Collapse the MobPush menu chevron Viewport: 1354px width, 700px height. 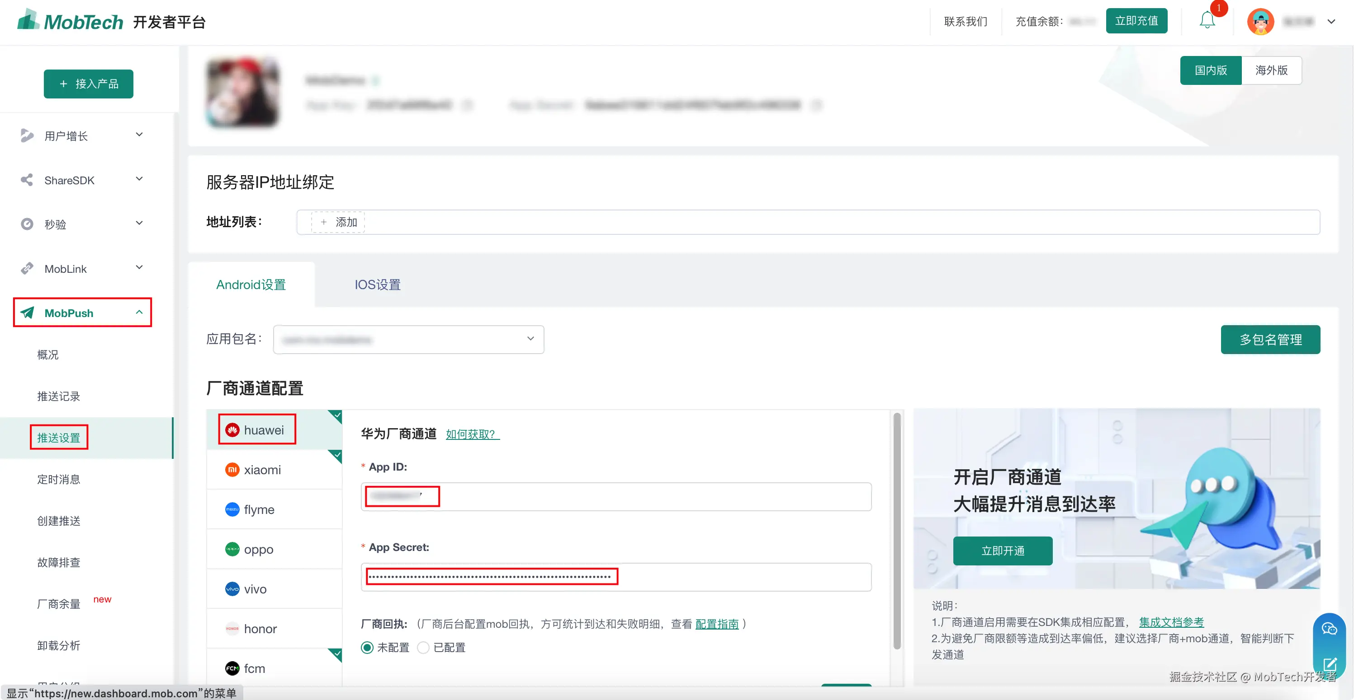[x=139, y=312]
